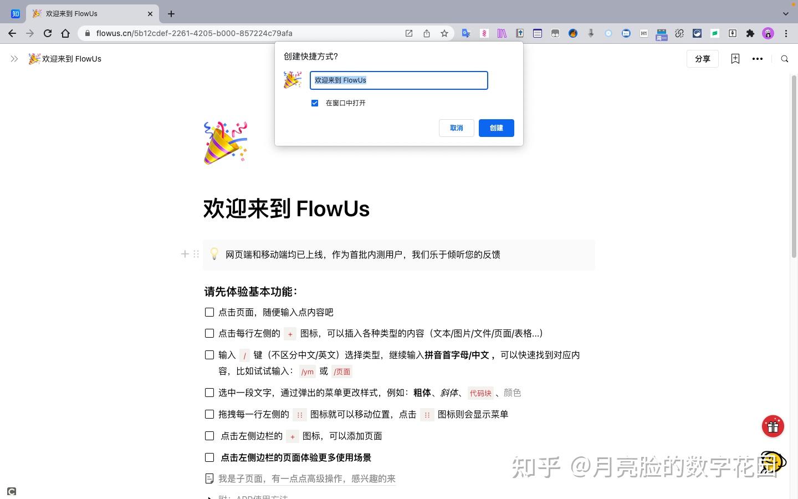798x499 pixels.
Task: Click the 创建 button to confirm
Action: [x=496, y=128]
